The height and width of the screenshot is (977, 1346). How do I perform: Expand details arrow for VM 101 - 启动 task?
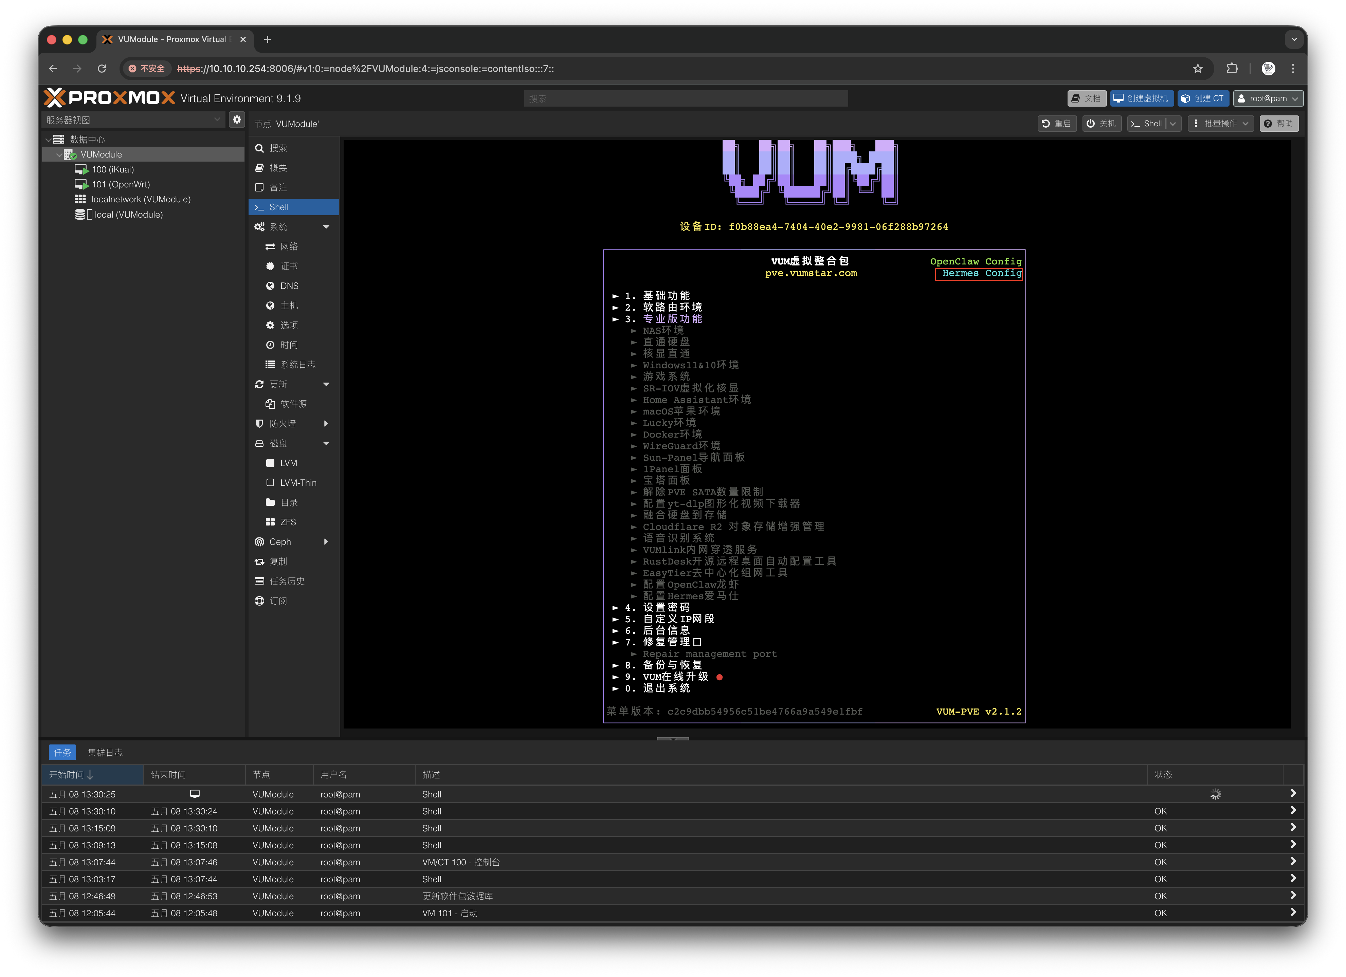(x=1293, y=913)
